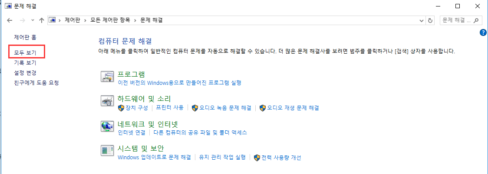488x174 pixels.
Task: Open 기록 보기 in the left pane
Action: 25,63
